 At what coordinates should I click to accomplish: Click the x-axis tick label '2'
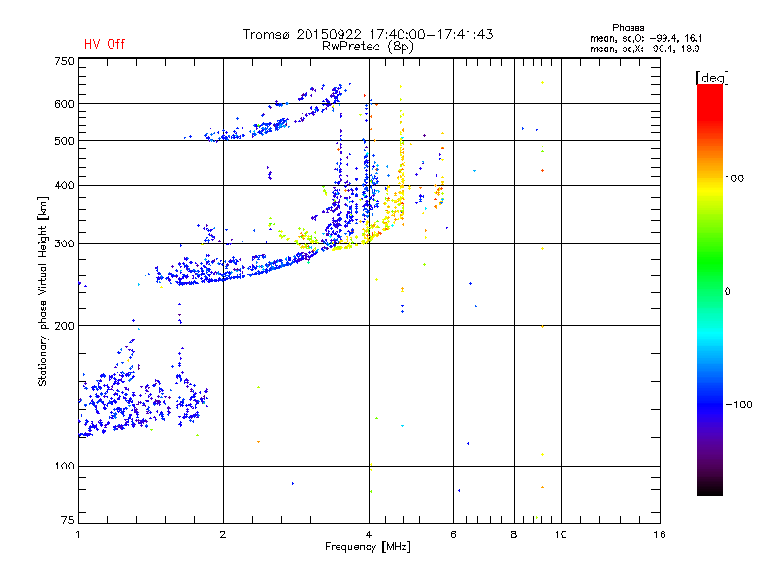coord(223,534)
